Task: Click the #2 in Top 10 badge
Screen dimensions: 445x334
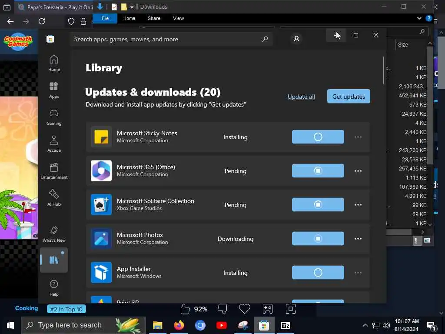Action: pyautogui.click(x=66, y=309)
